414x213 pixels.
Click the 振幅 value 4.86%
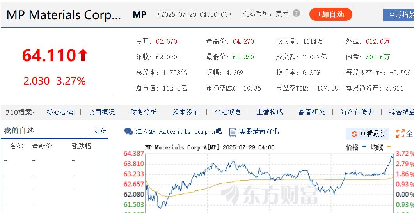[x=235, y=73]
